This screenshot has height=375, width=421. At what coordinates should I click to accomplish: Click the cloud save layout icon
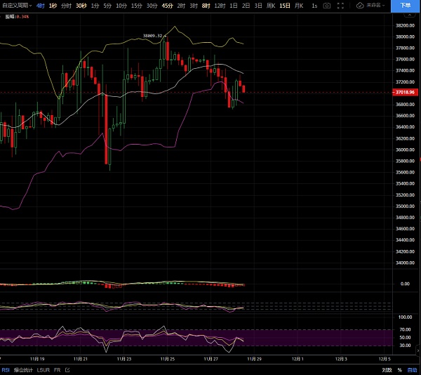(361, 5)
